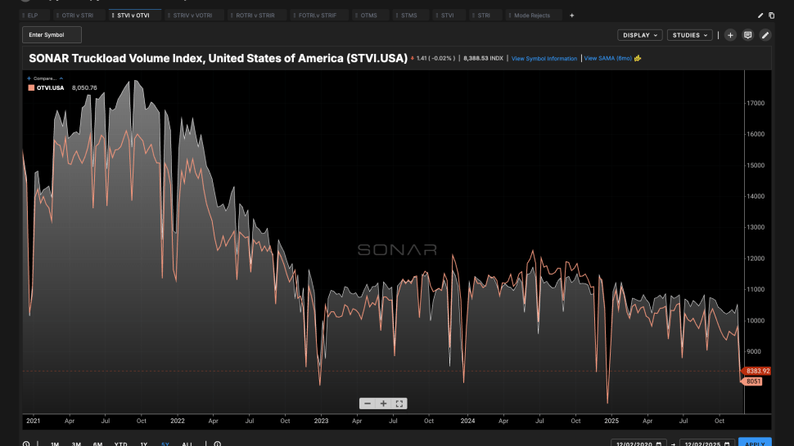Screen dimensions: 794x446
Task: Select the YTD time range
Action: point(120,444)
